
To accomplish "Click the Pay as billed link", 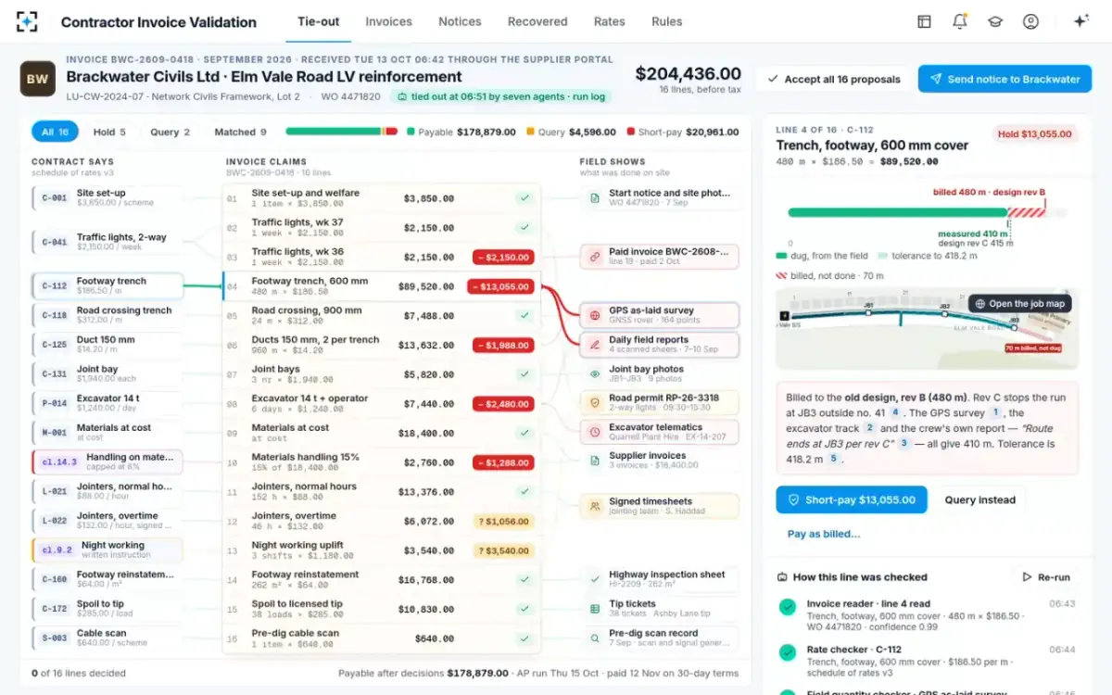I will [x=824, y=534].
